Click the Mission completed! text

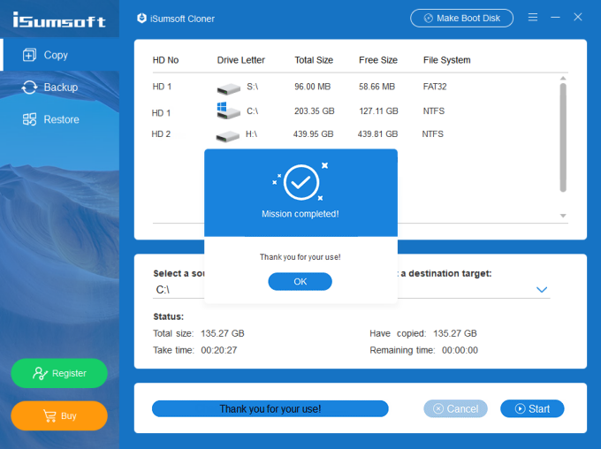300,214
